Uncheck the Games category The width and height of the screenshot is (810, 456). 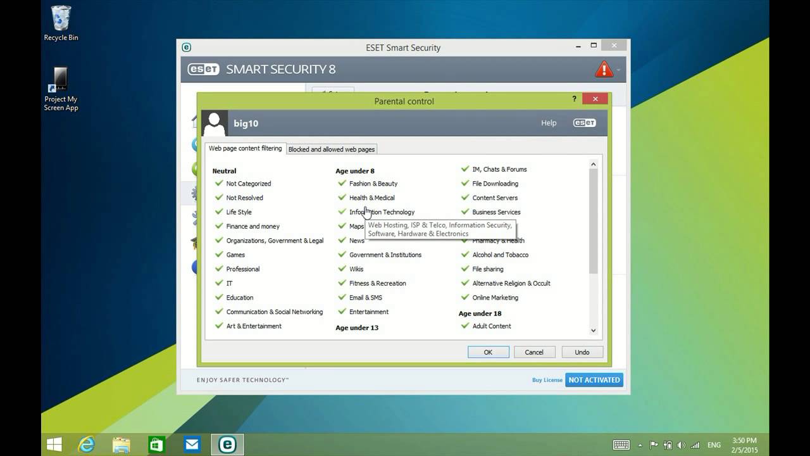(x=219, y=255)
